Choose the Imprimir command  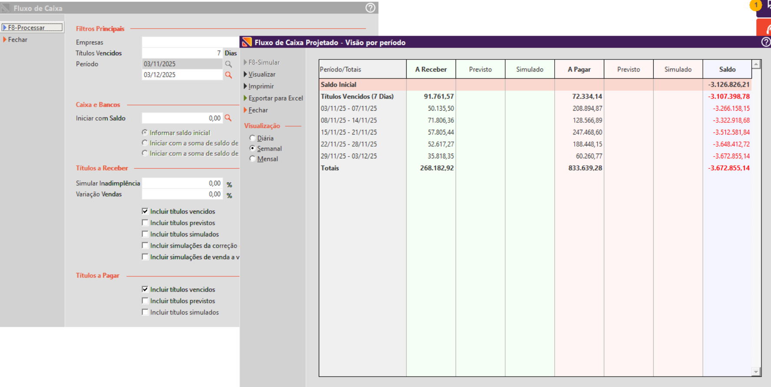point(261,86)
